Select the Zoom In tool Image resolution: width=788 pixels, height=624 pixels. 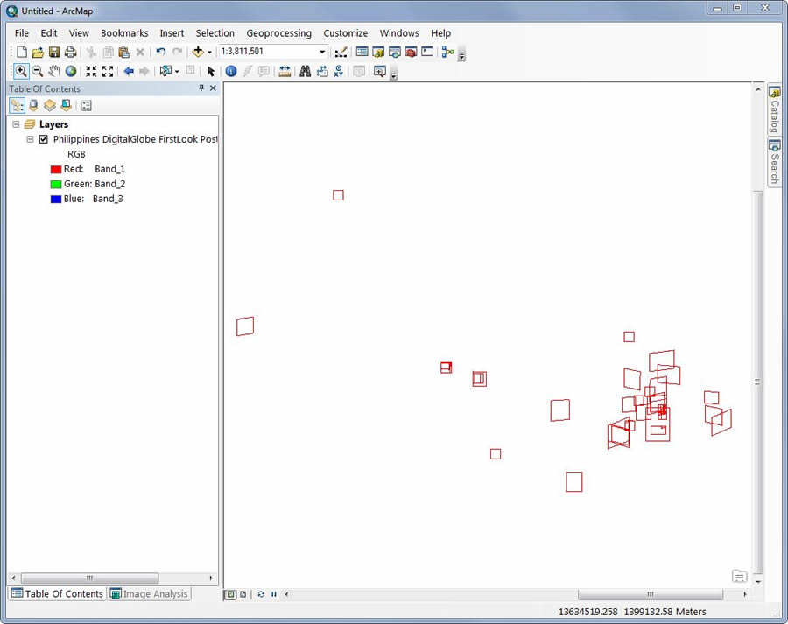pos(20,71)
